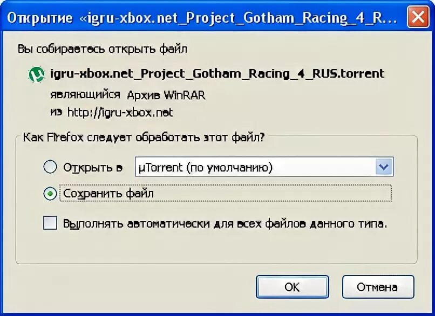
Task: Click the "Сохранить файл" label text
Action: [x=108, y=194]
